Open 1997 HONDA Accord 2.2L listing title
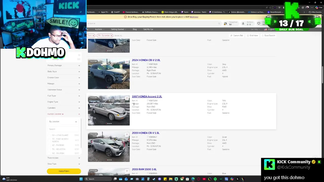Viewport: 324px width, 182px height. point(147,97)
